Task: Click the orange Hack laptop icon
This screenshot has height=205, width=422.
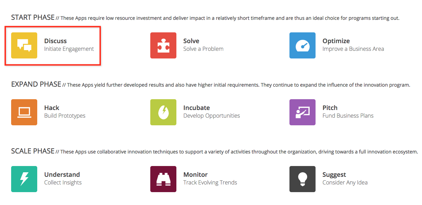Action: (24, 112)
